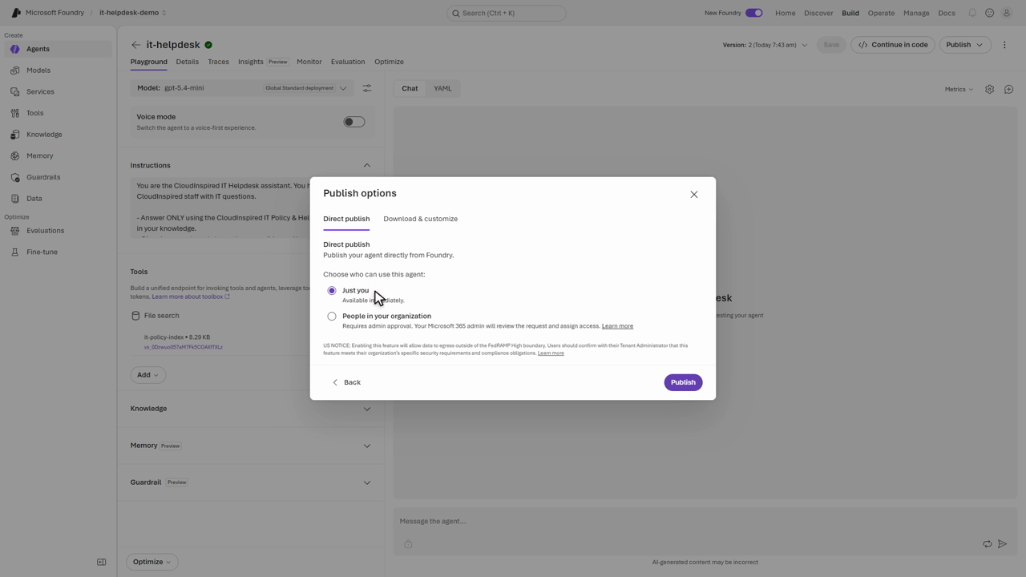Toggle the Voice mode switch
This screenshot has height=577, width=1026.
pyautogui.click(x=354, y=122)
